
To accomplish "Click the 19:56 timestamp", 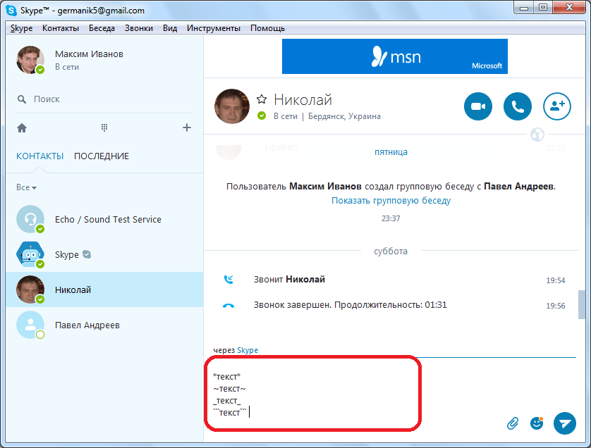I will [x=556, y=306].
